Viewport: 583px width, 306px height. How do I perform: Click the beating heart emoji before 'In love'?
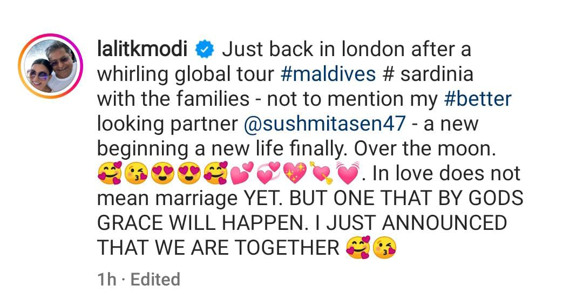(348, 174)
